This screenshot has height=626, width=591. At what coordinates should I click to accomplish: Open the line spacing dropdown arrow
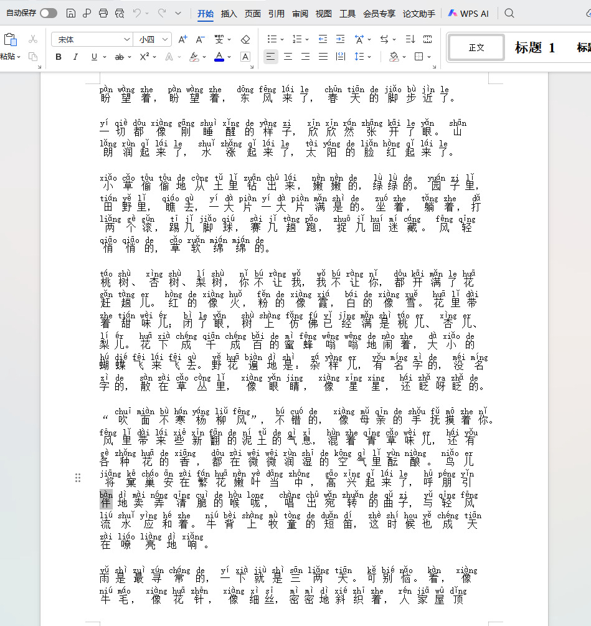pyautogui.click(x=369, y=57)
